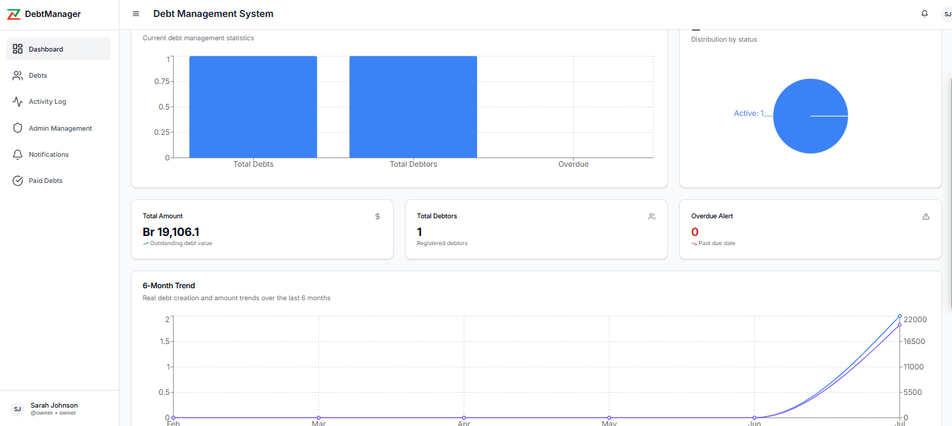The height and width of the screenshot is (426, 952).
Task: Click the Admin Management shield icon
Action: point(18,128)
